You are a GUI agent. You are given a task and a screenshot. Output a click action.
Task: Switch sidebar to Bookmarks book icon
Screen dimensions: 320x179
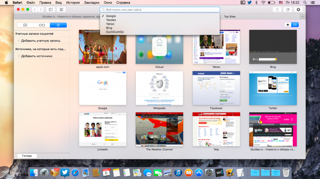(25, 25)
